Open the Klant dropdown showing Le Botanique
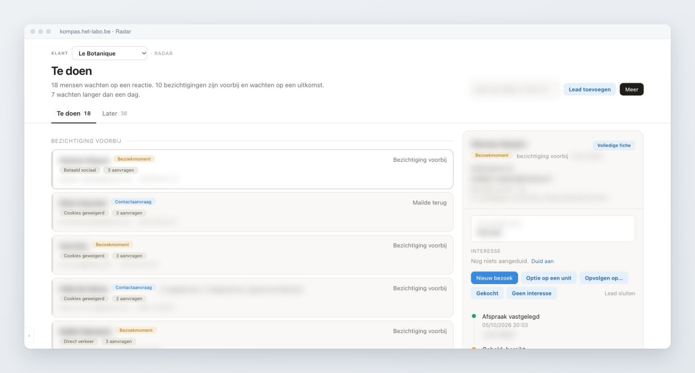Image resolution: width=695 pixels, height=373 pixels. tap(109, 53)
